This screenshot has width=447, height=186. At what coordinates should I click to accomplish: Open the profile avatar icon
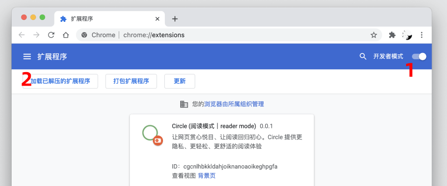click(407, 35)
